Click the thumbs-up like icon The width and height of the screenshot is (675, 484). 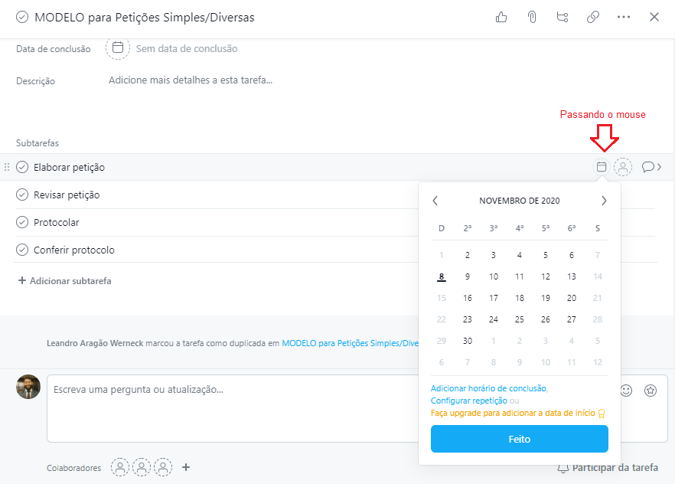pos(501,17)
